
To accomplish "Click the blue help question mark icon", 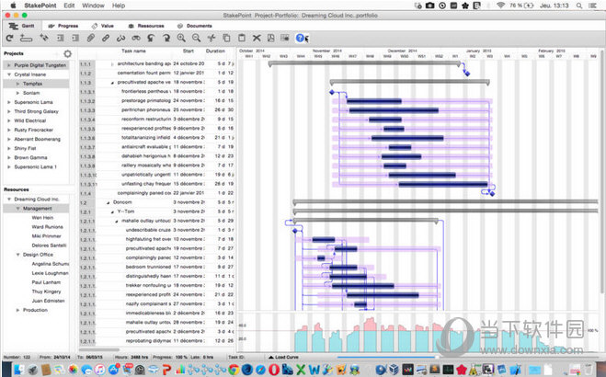I will pos(301,38).
